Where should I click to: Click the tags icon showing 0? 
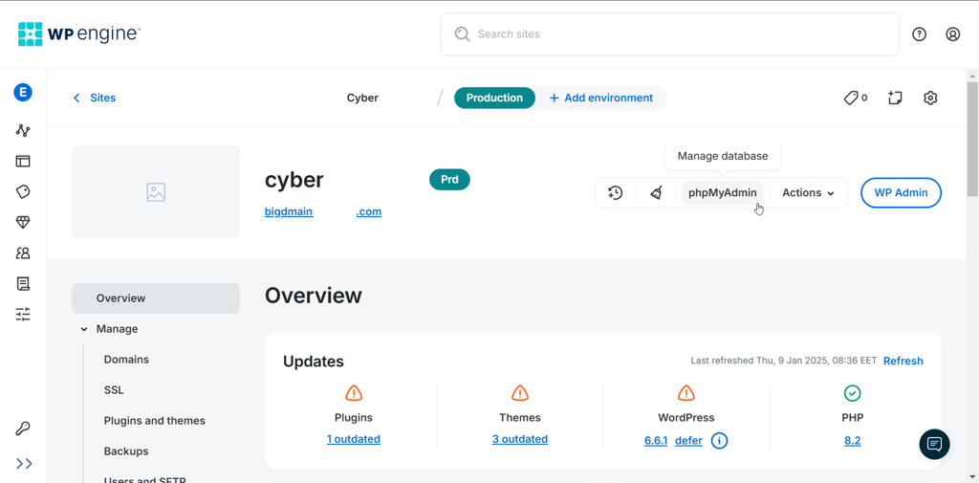point(855,99)
